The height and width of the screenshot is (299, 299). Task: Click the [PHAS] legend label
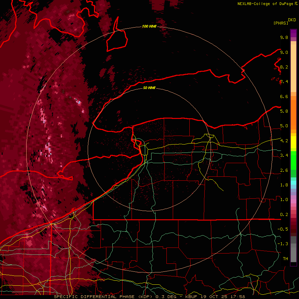281,23
